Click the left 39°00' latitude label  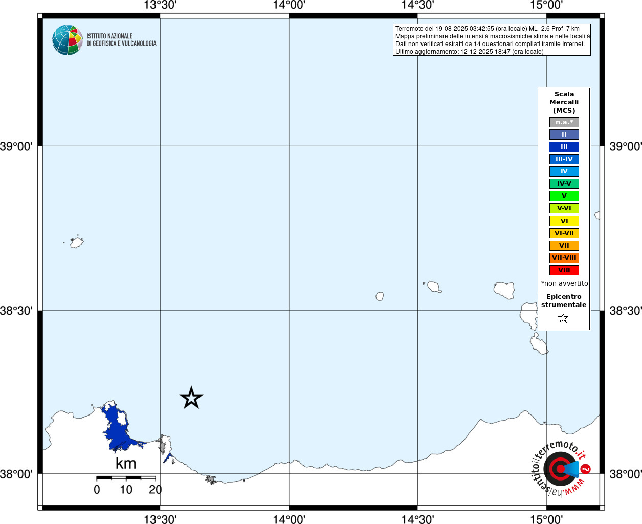(x=16, y=146)
